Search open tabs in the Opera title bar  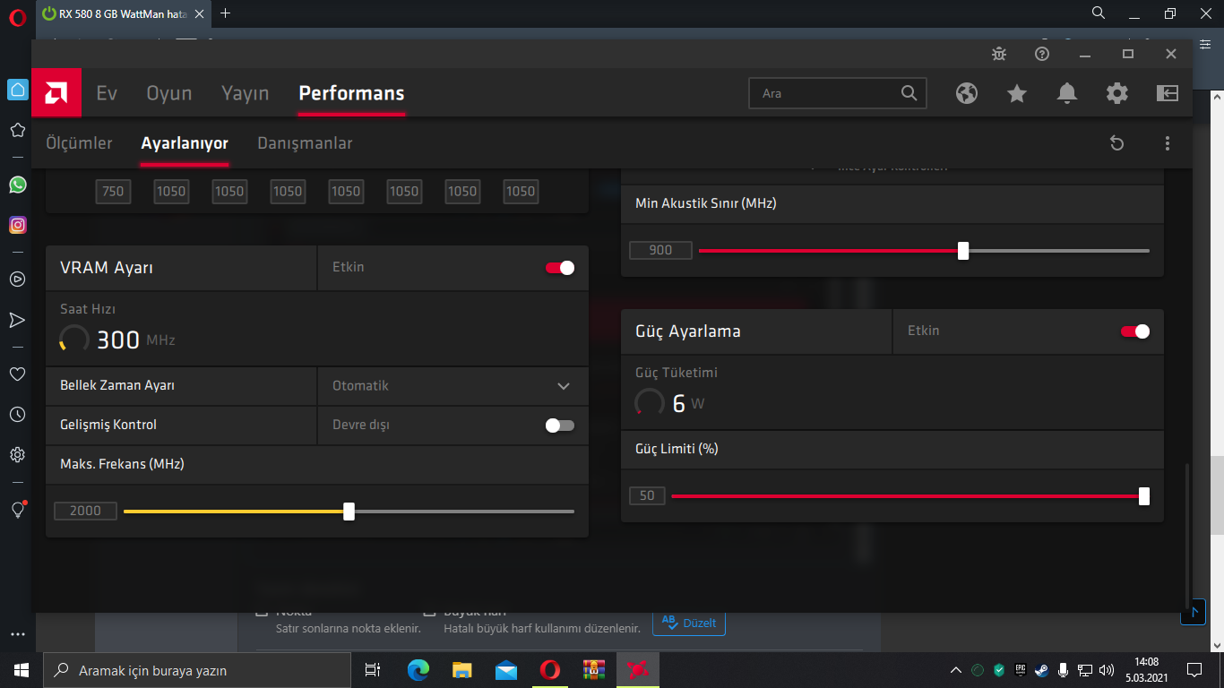[x=1099, y=13]
